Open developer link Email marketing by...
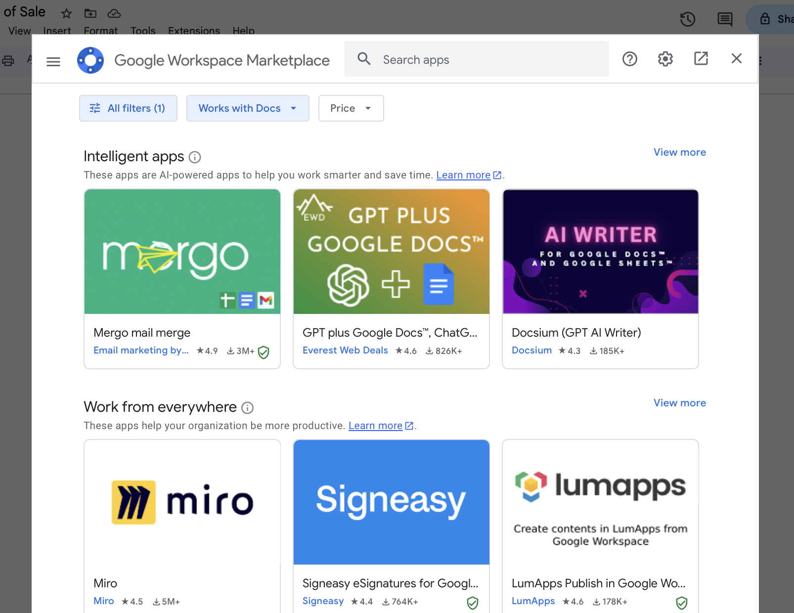This screenshot has width=794, height=613. [x=141, y=350]
